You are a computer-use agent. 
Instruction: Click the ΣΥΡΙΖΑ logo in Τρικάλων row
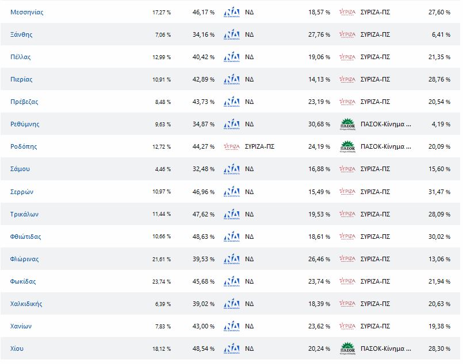pos(347,214)
